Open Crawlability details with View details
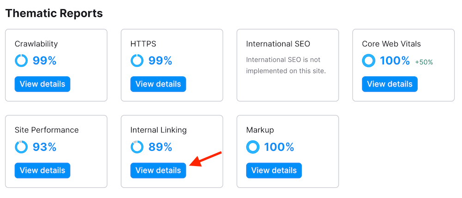462x198 pixels. (43, 84)
